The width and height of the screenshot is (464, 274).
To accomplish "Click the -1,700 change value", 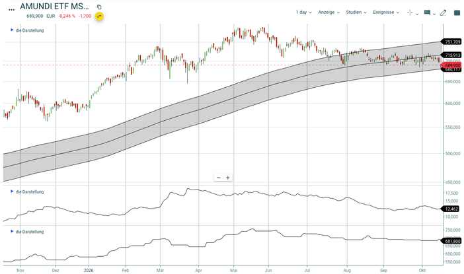I will [x=85, y=16].
